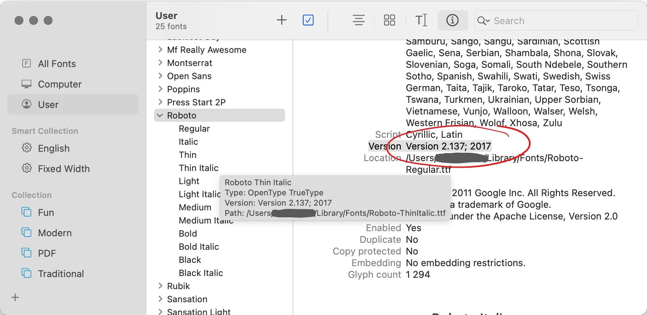This screenshot has height=315, width=647.
Task: Add new collection with sidebar plus button
Action: [x=15, y=297]
